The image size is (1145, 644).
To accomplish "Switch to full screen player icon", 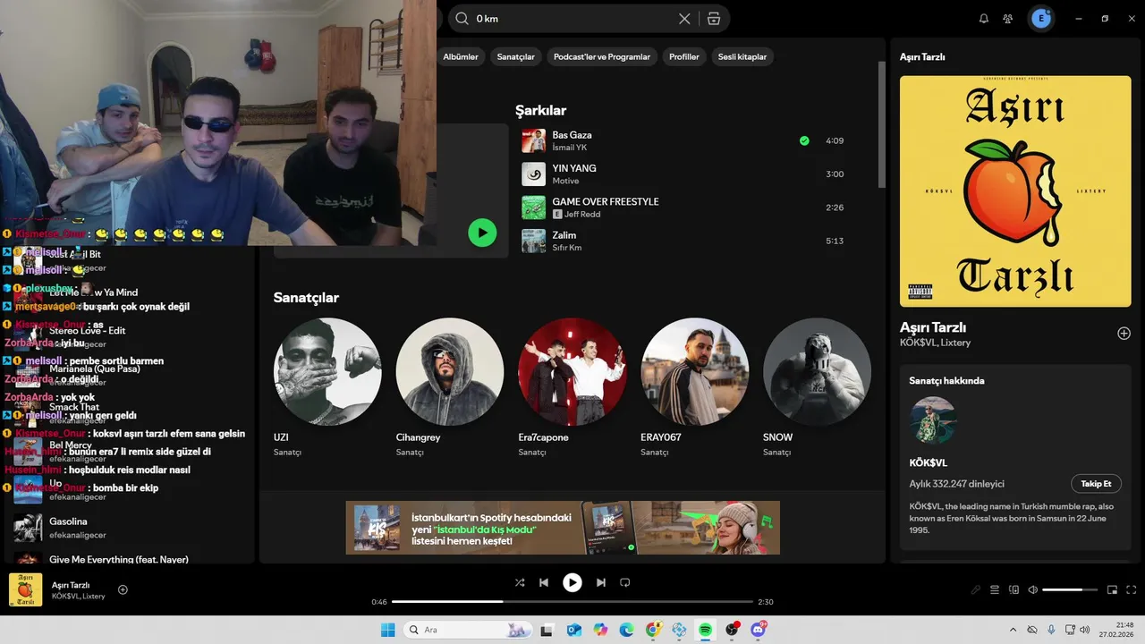I will 1132,590.
